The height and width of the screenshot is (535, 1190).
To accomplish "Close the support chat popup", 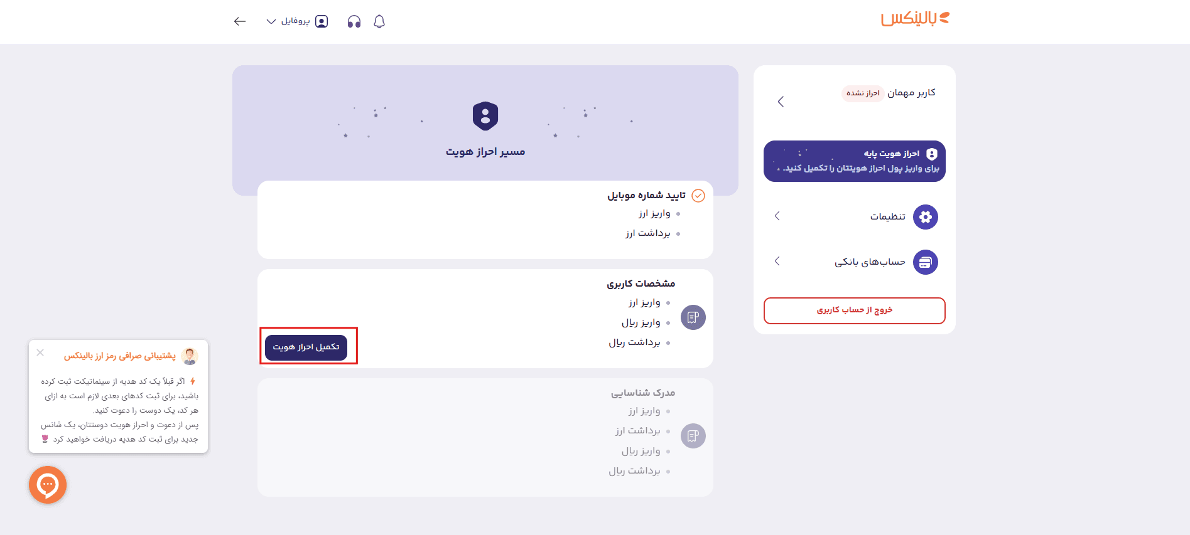I will (40, 353).
